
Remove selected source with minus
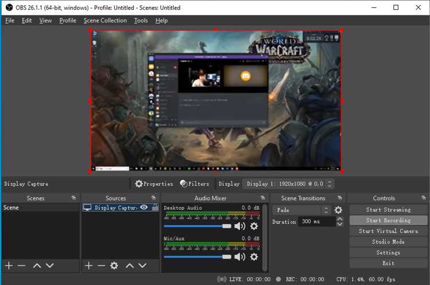point(101,266)
